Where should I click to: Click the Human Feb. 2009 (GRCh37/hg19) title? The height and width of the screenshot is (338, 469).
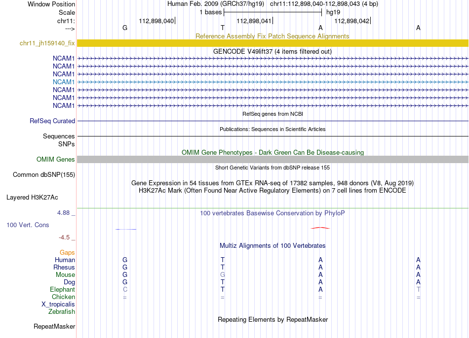[x=216, y=4]
